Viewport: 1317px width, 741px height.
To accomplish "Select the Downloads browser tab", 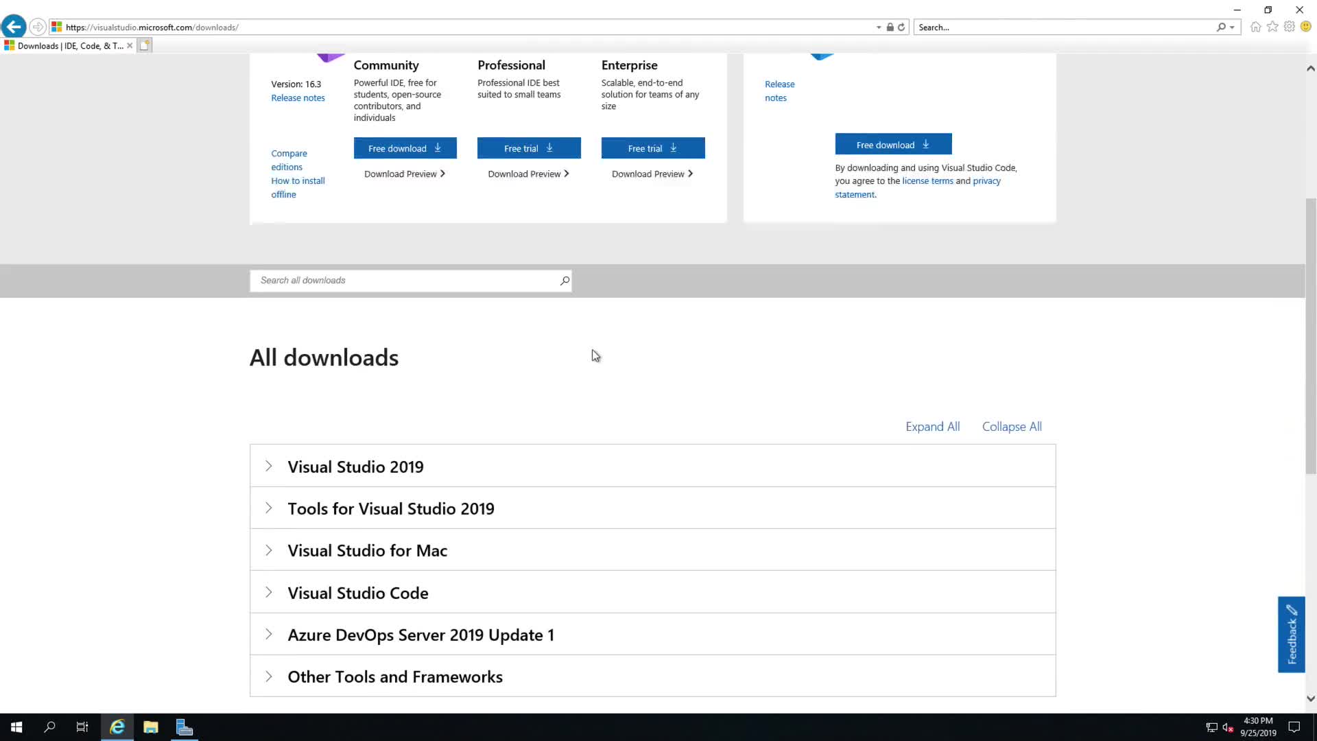I will tap(69, 46).
